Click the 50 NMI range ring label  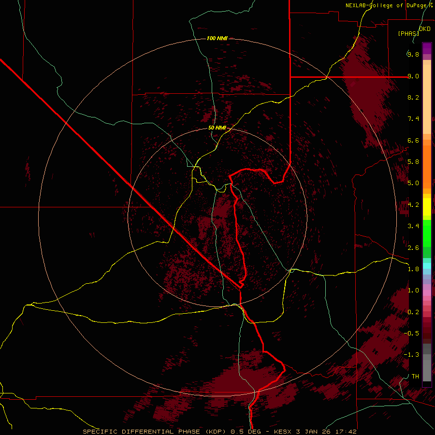click(x=217, y=128)
